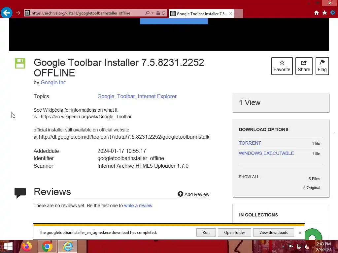Click the 5 Files count text
338x253 pixels.
[x=314, y=179]
